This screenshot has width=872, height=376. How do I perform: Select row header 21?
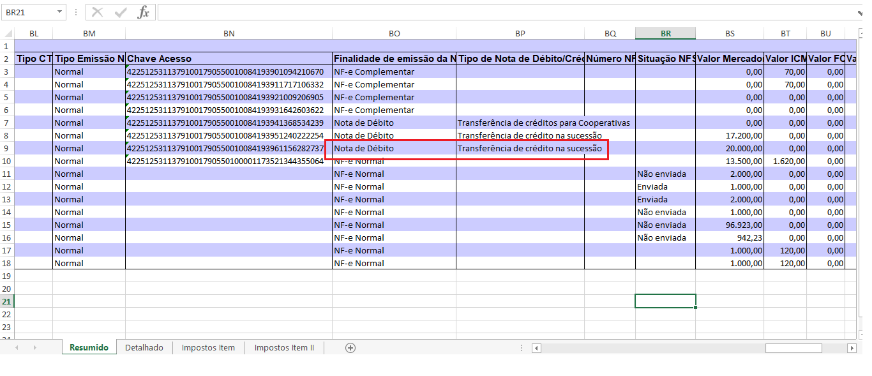point(6,301)
